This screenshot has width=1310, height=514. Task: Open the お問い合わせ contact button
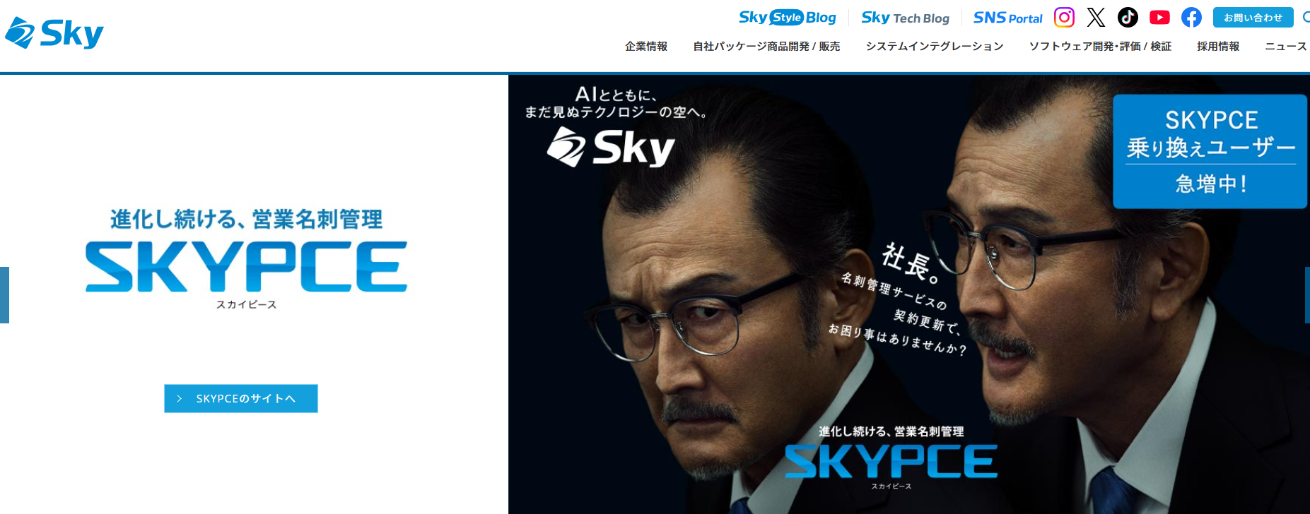coord(1253,18)
